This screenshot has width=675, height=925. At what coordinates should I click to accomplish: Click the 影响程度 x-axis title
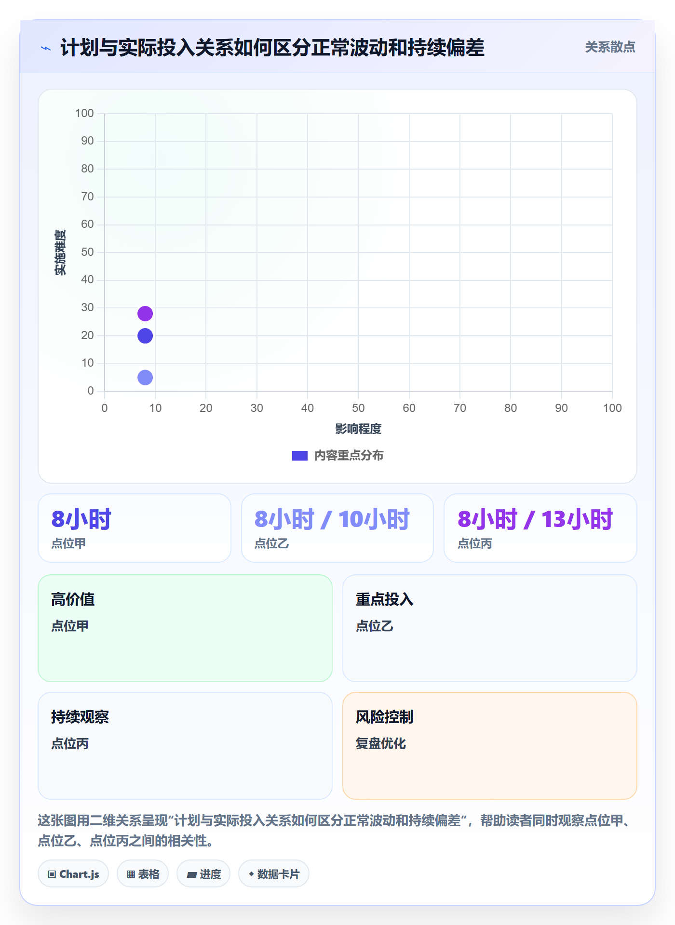(x=358, y=429)
